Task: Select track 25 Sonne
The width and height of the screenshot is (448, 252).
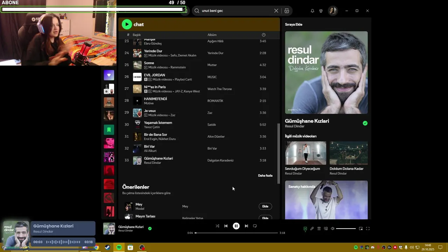Action: (199, 65)
